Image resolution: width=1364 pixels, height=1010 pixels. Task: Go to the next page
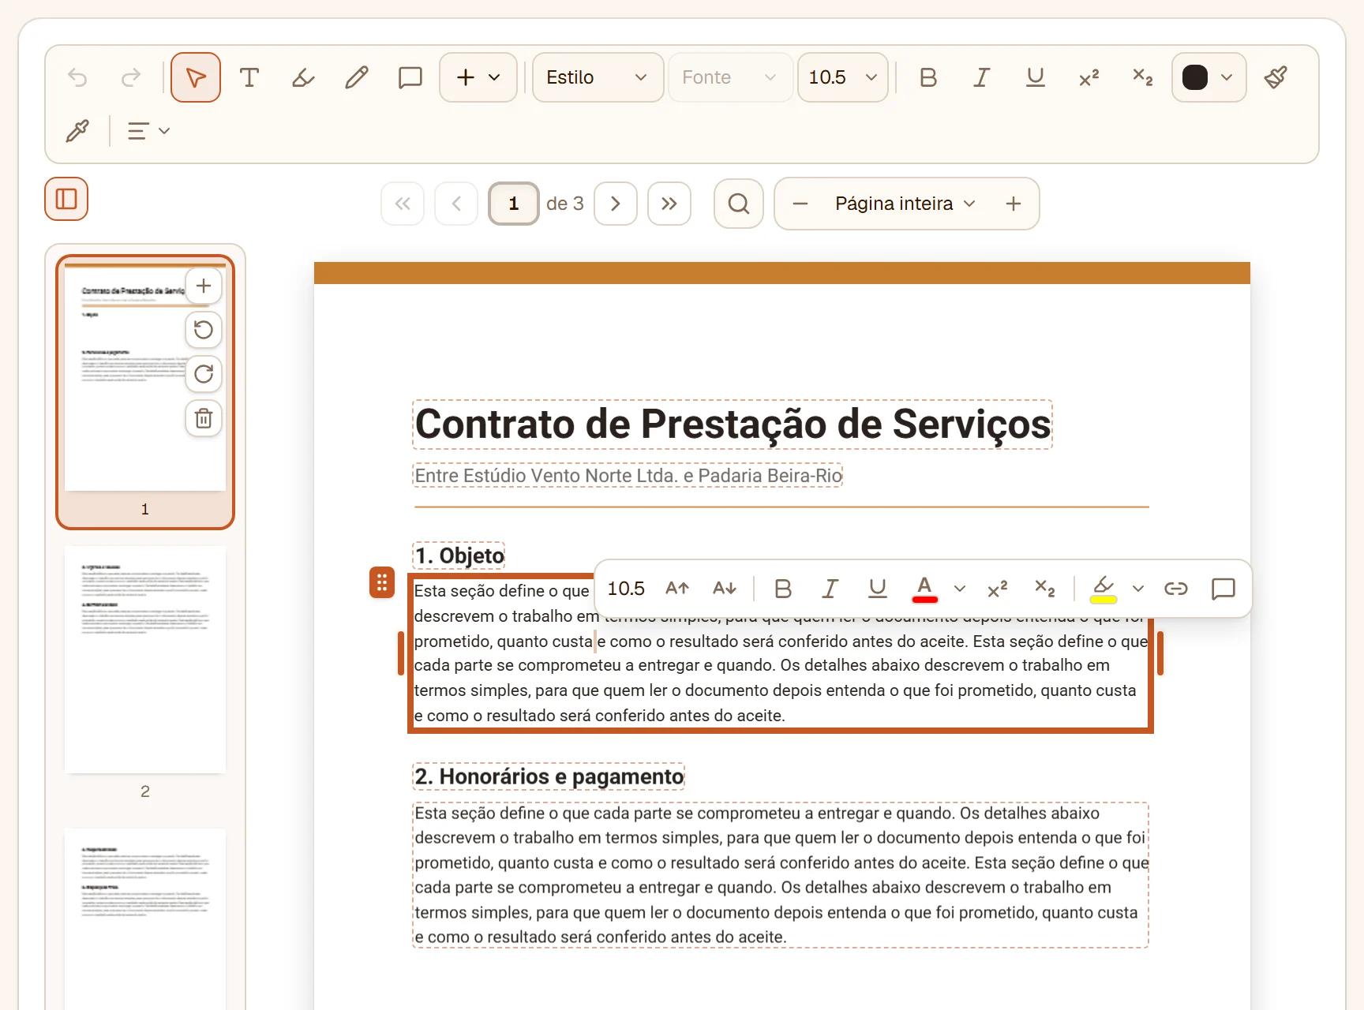click(616, 204)
